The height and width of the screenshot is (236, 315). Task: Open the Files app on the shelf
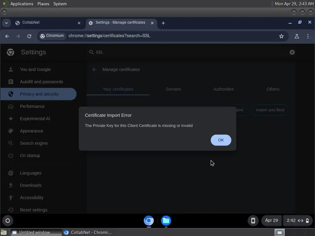[x=166, y=221]
